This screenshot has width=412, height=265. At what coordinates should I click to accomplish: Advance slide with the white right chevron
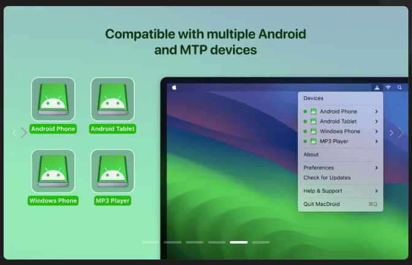391,132
